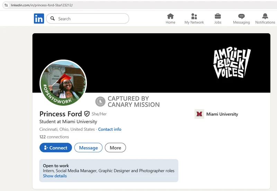Viewport: 277px width, 191px height.
Task: Click the Princess Ford name heading
Action: 61,114
